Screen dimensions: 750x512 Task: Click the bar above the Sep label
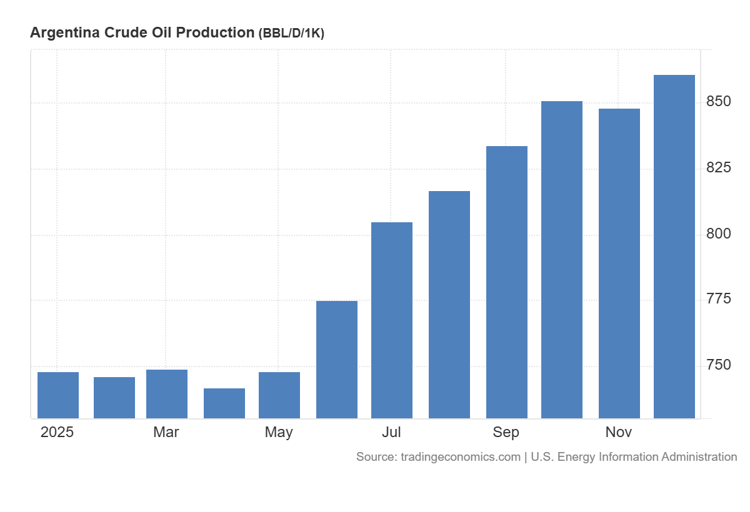coord(507,282)
